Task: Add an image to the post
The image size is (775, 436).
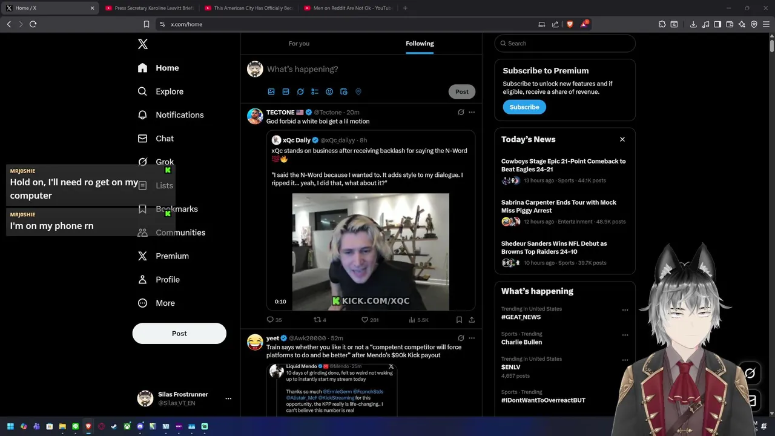Action: (x=271, y=92)
